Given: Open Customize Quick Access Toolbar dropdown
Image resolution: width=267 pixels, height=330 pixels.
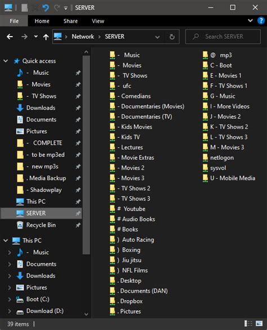Looking at the screenshot, I should (x=66, y=8).
